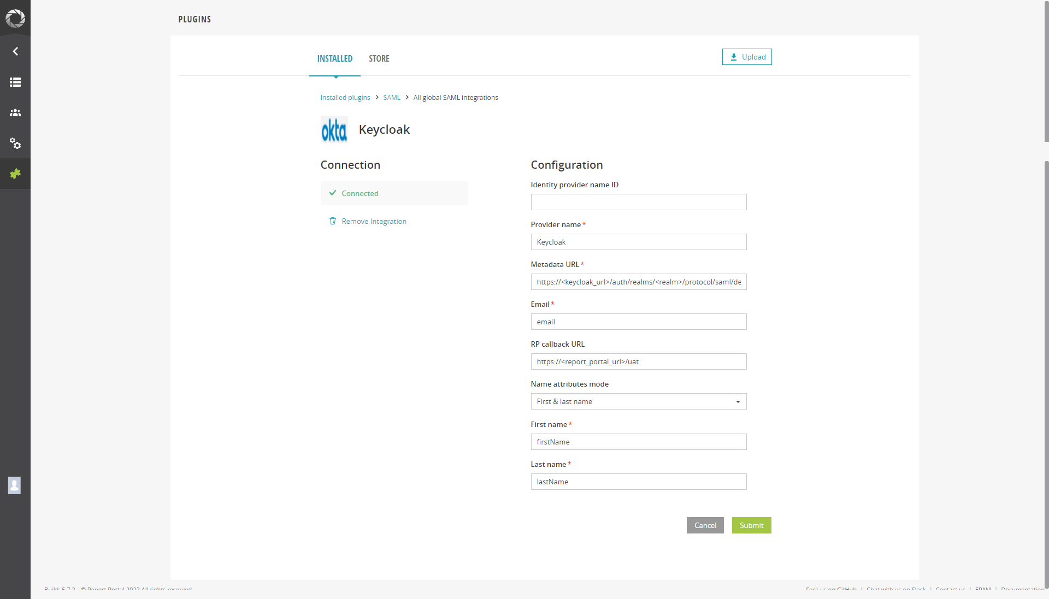The width and height of the screenshot is (1049, 599).
Task: Click the Cancel button
Action: 705,525
